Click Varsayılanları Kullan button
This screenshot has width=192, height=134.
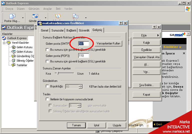coord(108,43)
